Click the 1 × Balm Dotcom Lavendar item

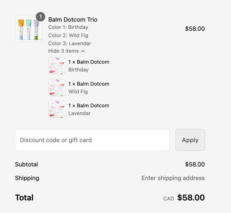click(x=89, y=109)
